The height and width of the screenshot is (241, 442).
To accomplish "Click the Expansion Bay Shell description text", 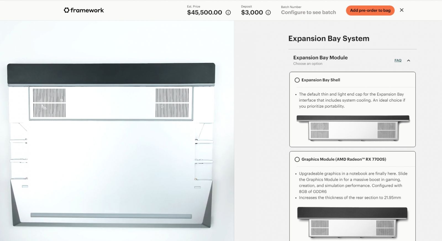I will 351,100.
